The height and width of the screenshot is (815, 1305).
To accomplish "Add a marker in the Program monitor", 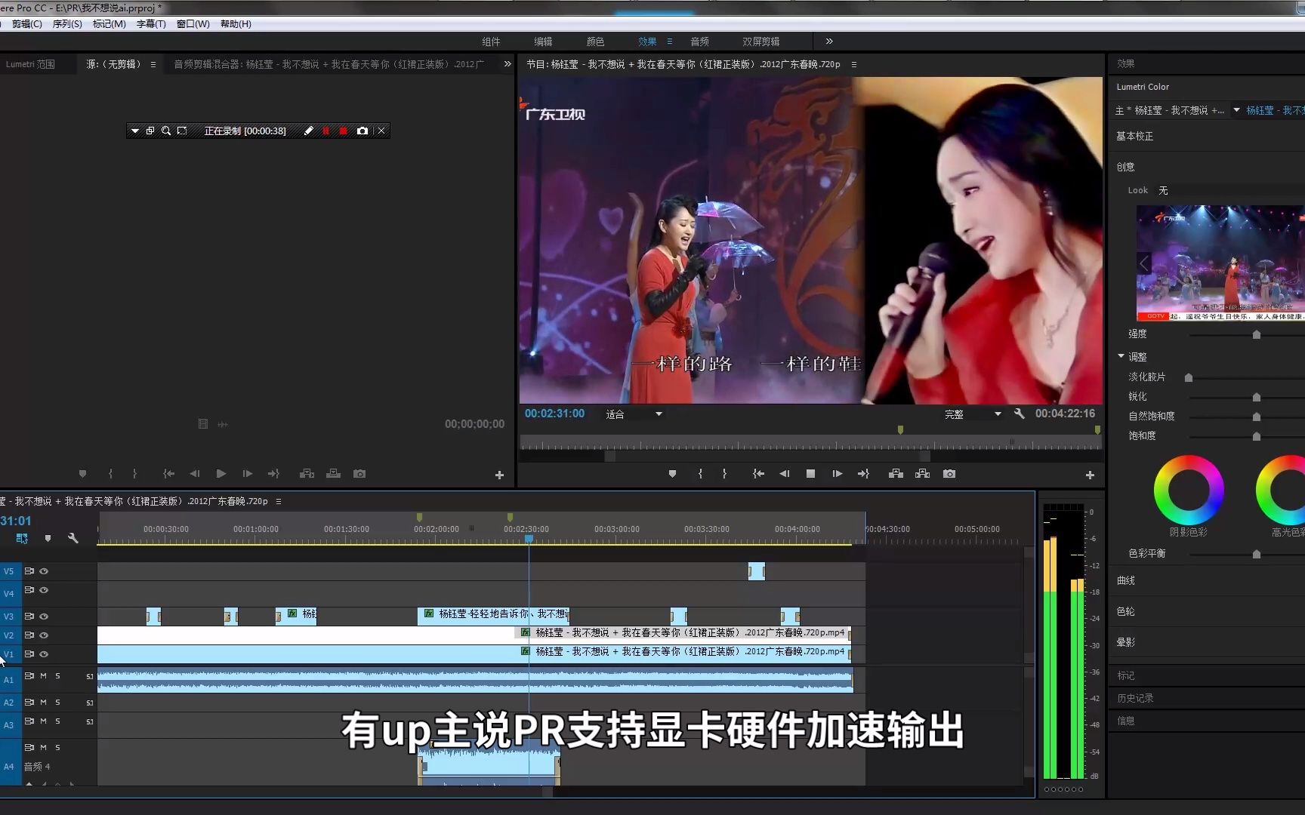I will tap(672, 474).
